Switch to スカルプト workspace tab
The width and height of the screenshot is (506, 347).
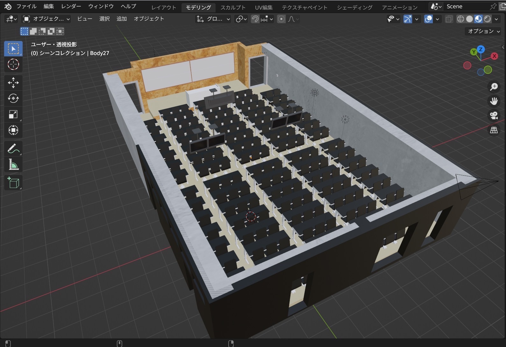pyautogui.click(x=233, y=7)
